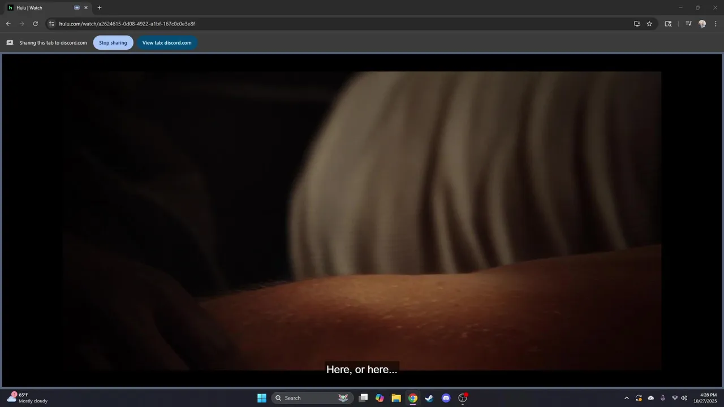Open Discord from the taskbar

click(446, 398)
